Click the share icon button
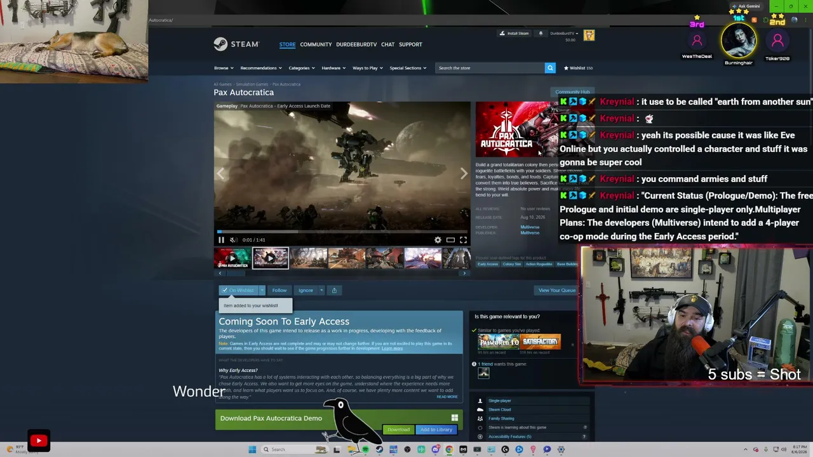Screen dimensions: 813x457 point(334,290)
